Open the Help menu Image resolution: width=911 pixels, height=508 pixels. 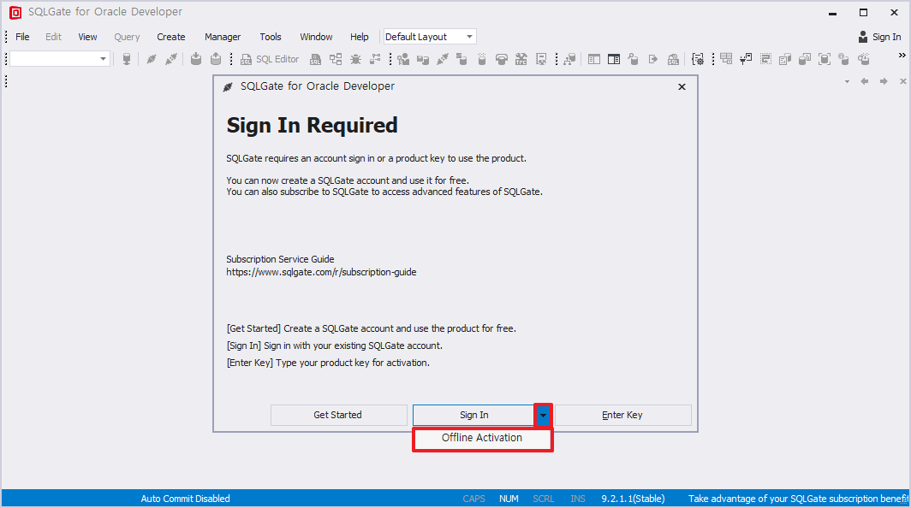[x=359, y=37]
